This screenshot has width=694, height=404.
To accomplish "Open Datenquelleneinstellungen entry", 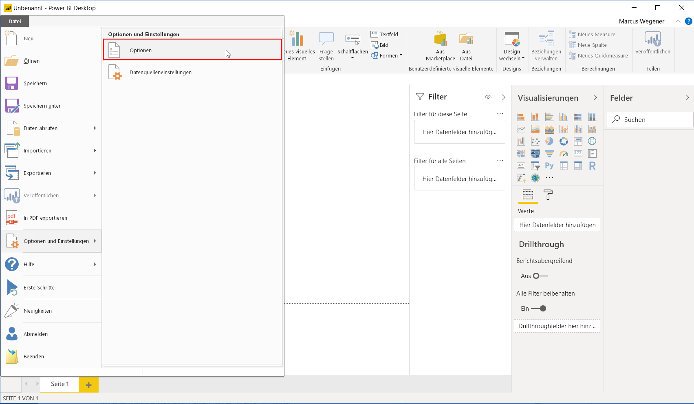I will point(192,72).
